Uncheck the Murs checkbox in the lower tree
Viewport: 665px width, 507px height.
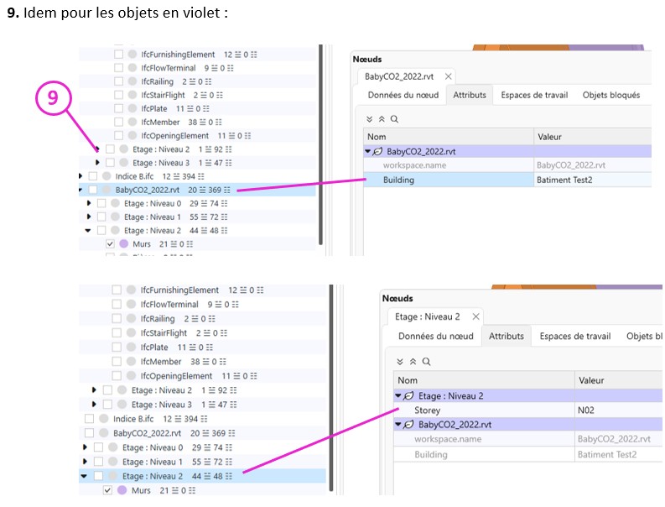pyautogui.click(x=108, y=490)
